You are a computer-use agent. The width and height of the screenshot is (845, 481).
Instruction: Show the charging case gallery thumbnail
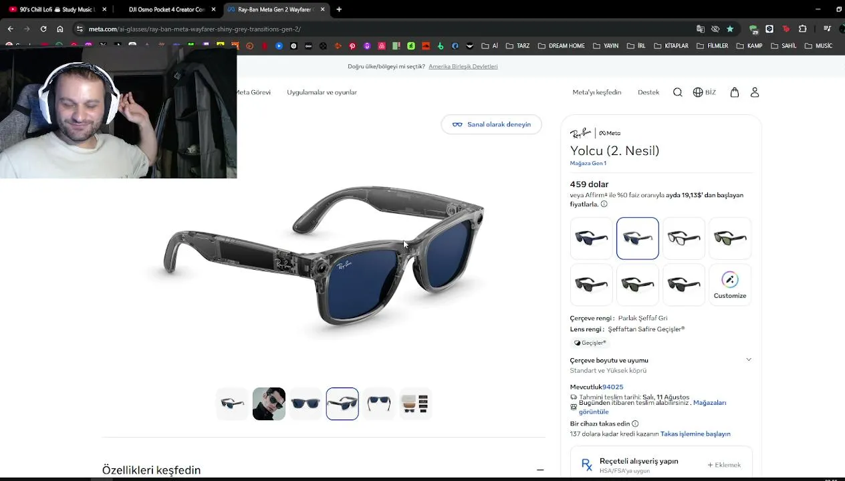coord(415,404)
